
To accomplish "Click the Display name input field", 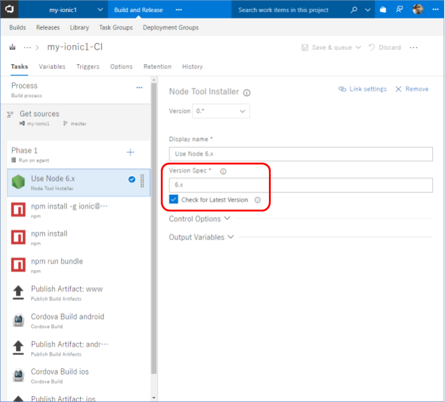I will pyautogui.click(x=301, y=154).
